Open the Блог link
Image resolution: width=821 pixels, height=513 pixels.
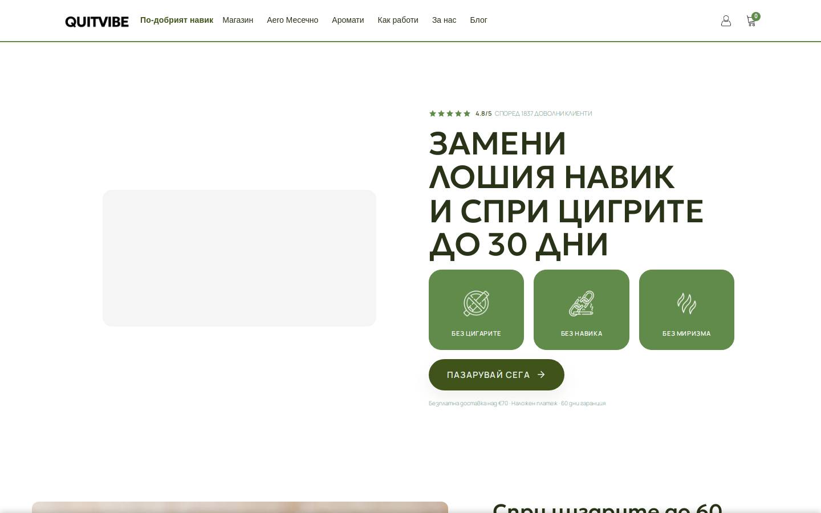(x=478, y=20)
